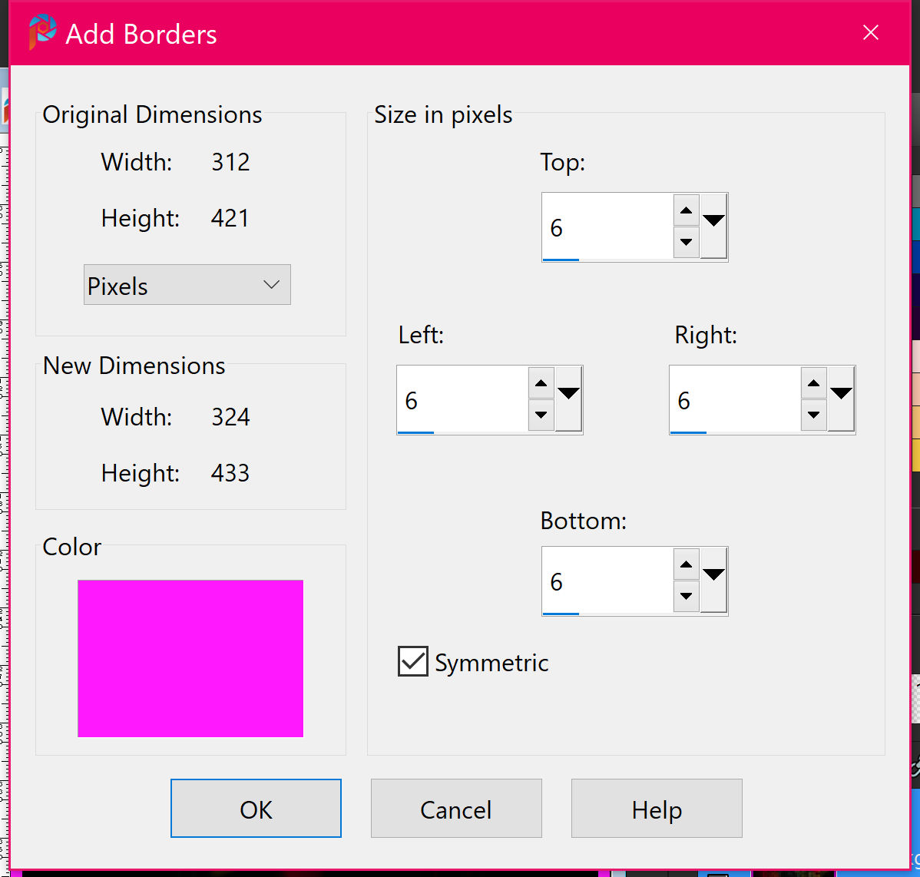
Task: Expand the Right value slider dropdown arrow
Action: (842, 398)
